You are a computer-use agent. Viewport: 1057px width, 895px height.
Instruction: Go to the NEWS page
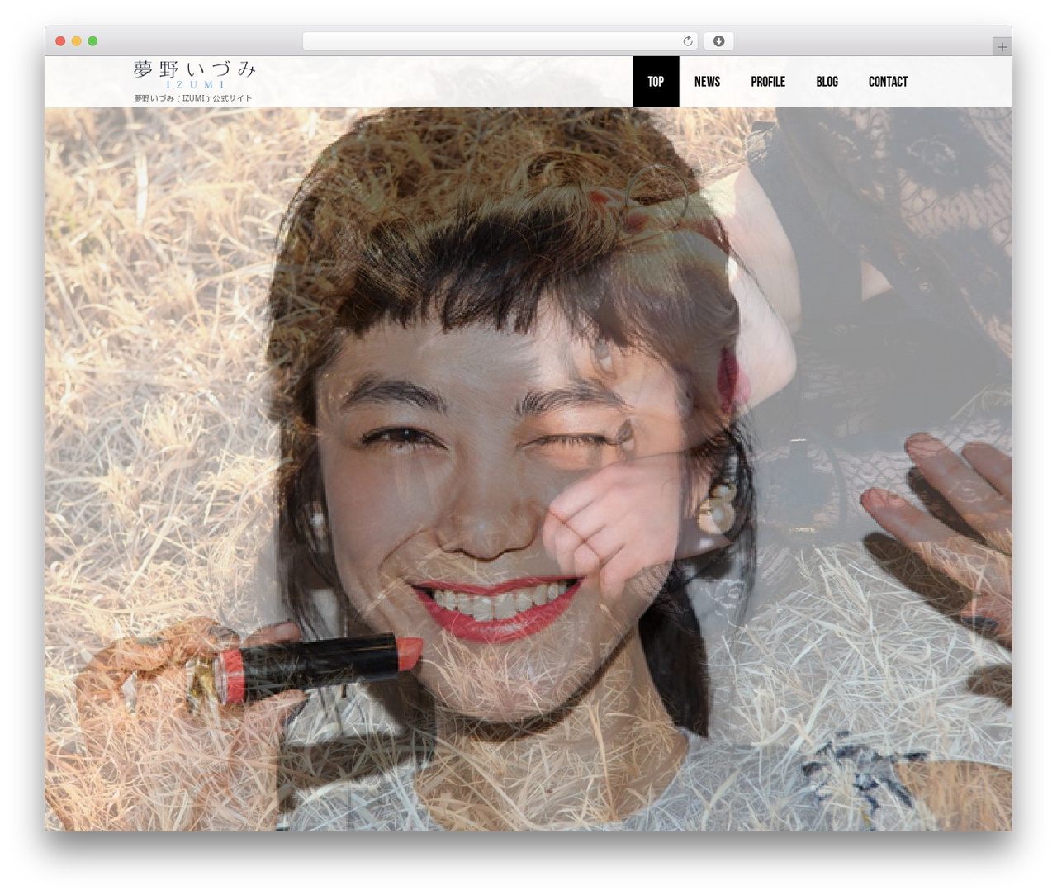707,82
